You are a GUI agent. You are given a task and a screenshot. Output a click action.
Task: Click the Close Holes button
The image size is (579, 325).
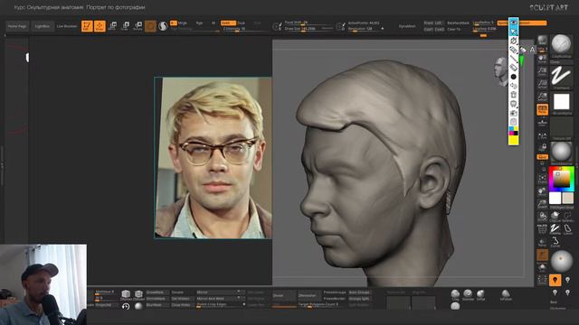point(181,305)
